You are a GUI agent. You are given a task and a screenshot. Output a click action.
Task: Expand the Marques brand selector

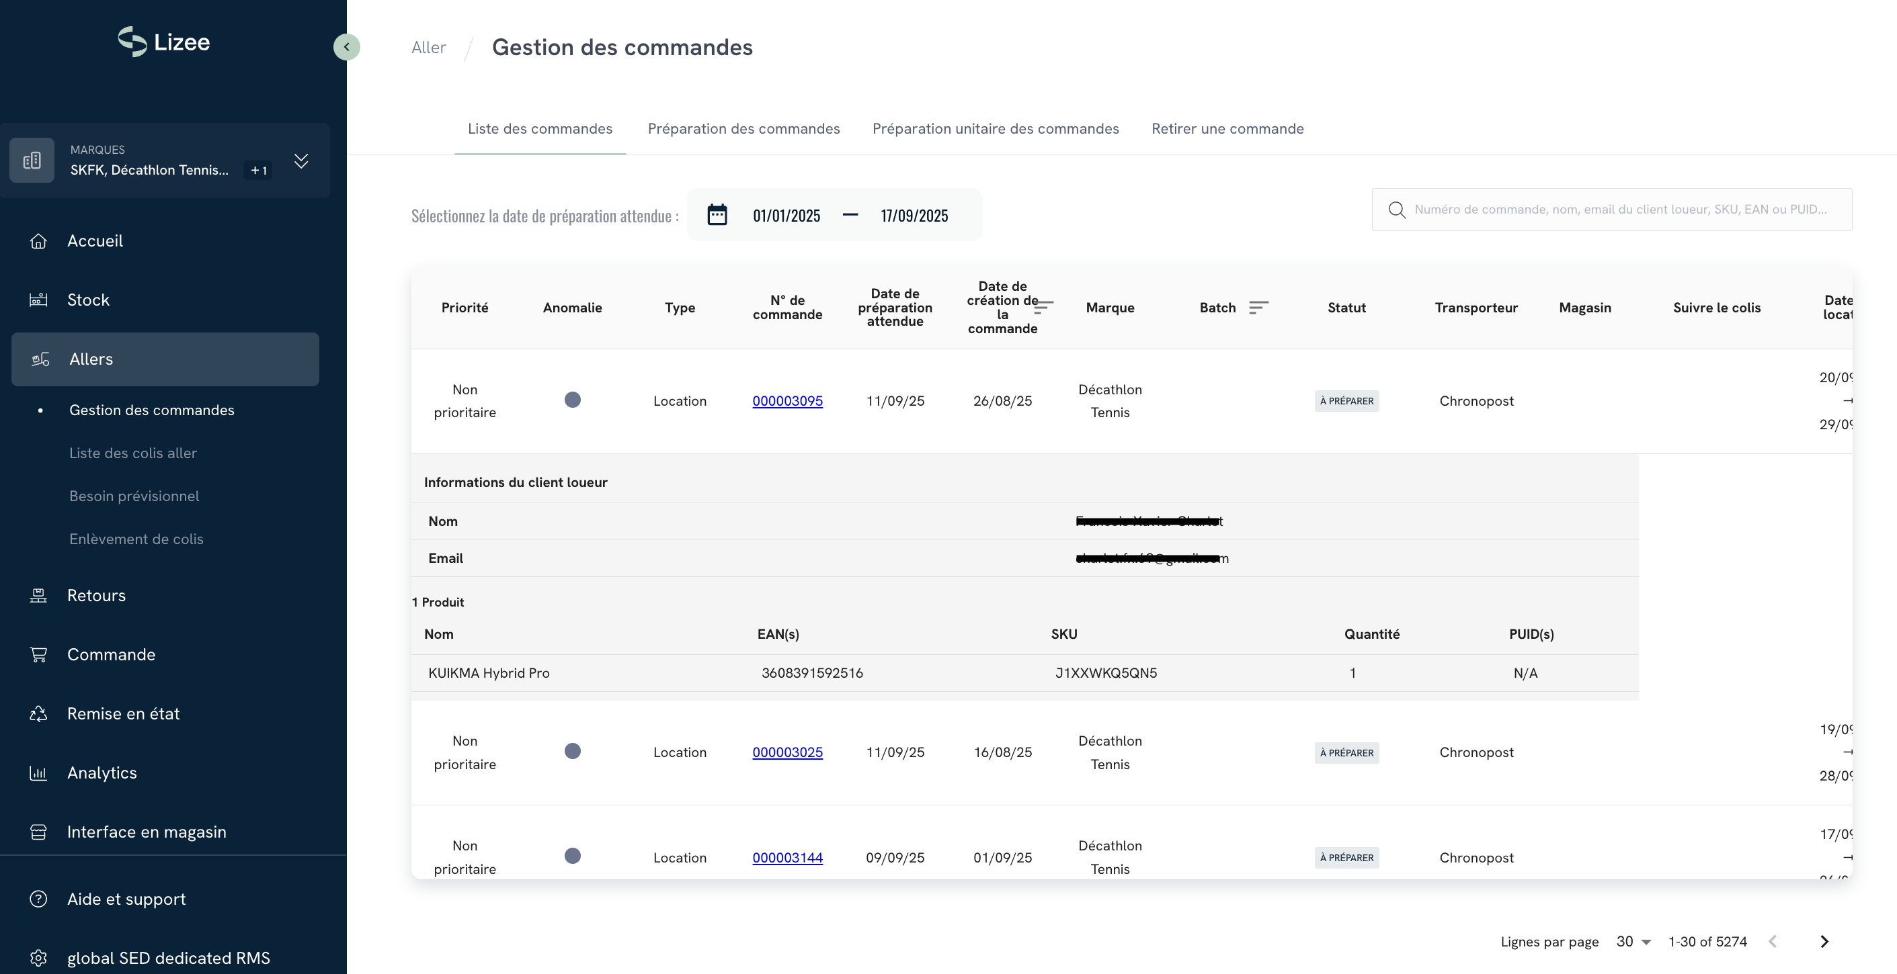(x=301, y=161)
